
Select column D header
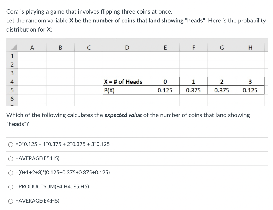127,48
